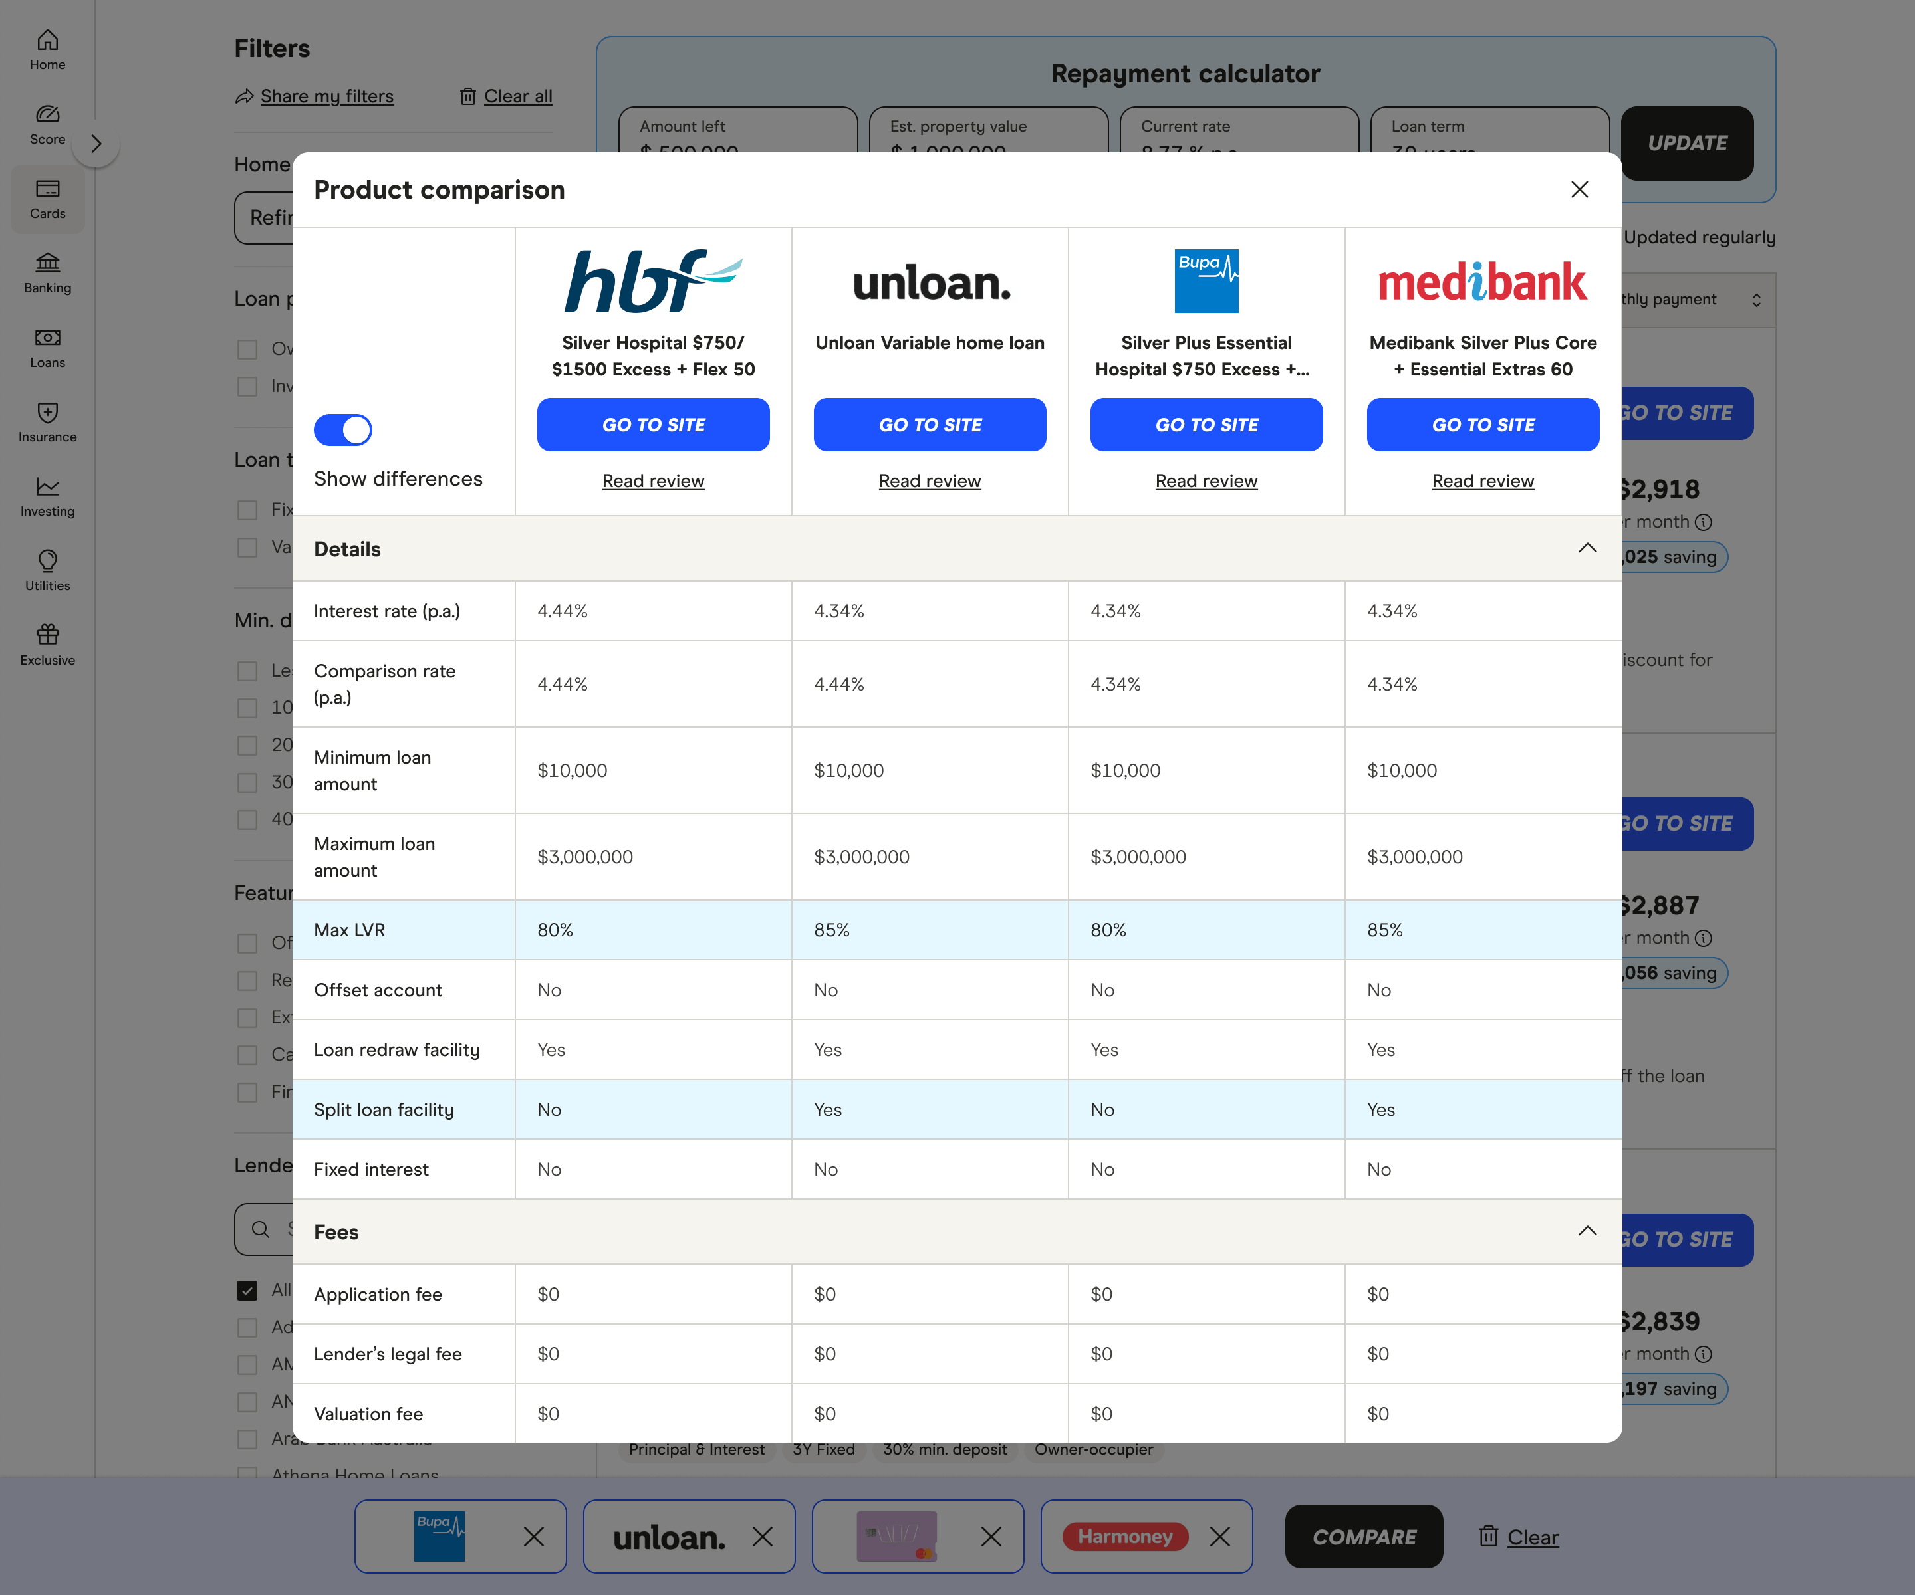Close the Product comparison dialog

1579,189
